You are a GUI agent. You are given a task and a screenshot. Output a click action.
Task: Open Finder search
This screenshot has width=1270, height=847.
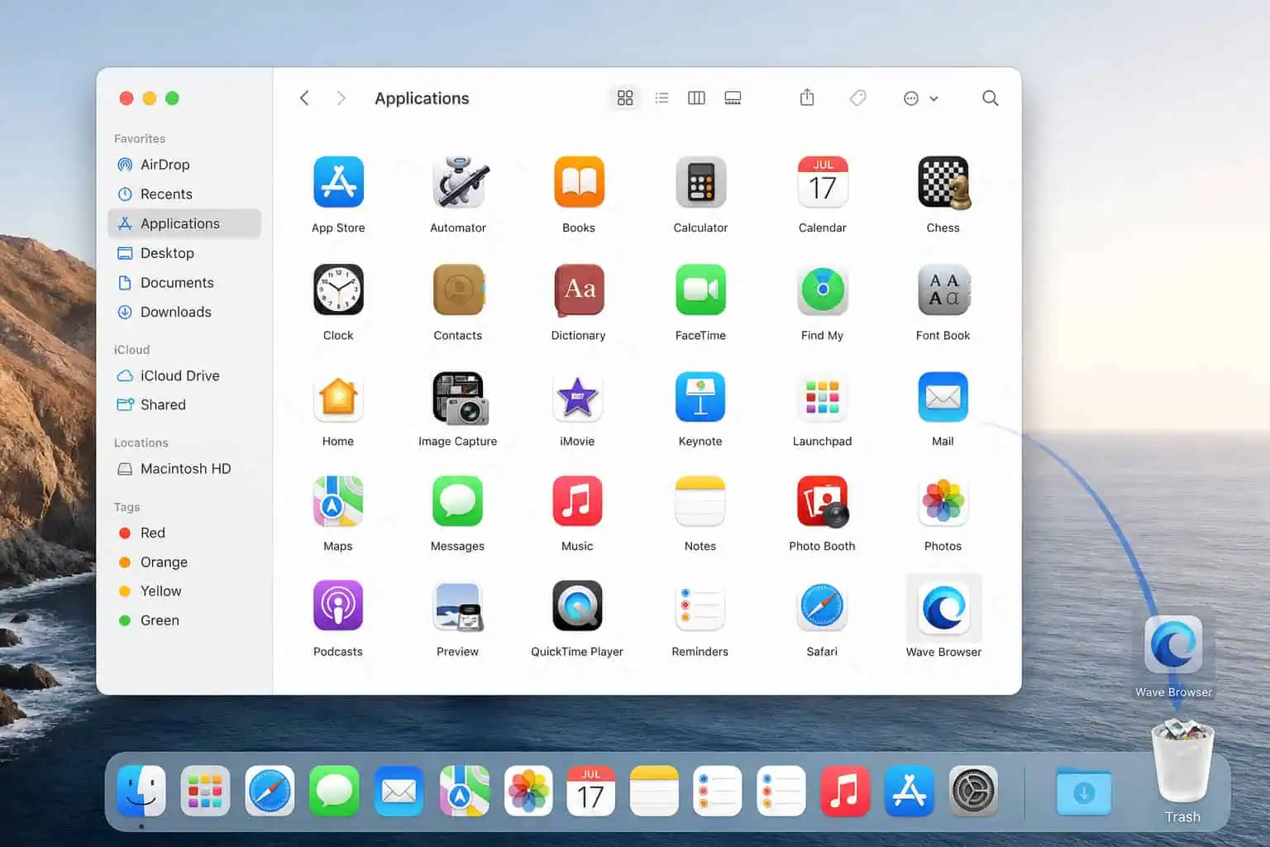tap(990, 98)
